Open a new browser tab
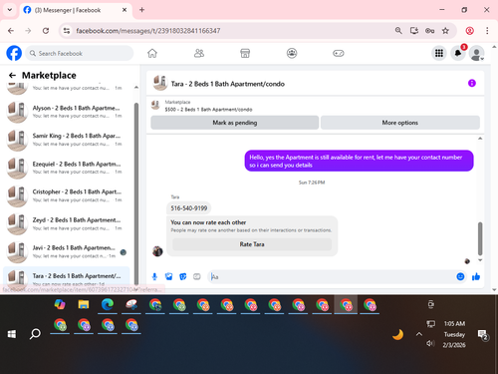The height and width of the screenshot is (374, 498). click(141, 10)
